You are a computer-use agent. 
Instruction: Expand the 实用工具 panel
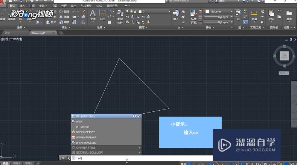click(257, 28)
